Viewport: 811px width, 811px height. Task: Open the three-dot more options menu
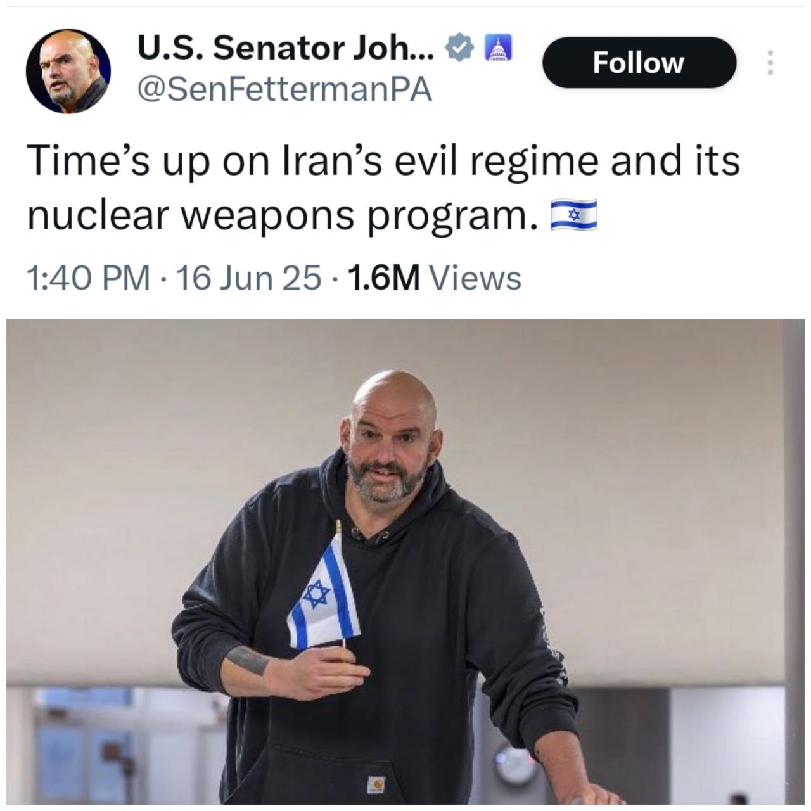770,63
